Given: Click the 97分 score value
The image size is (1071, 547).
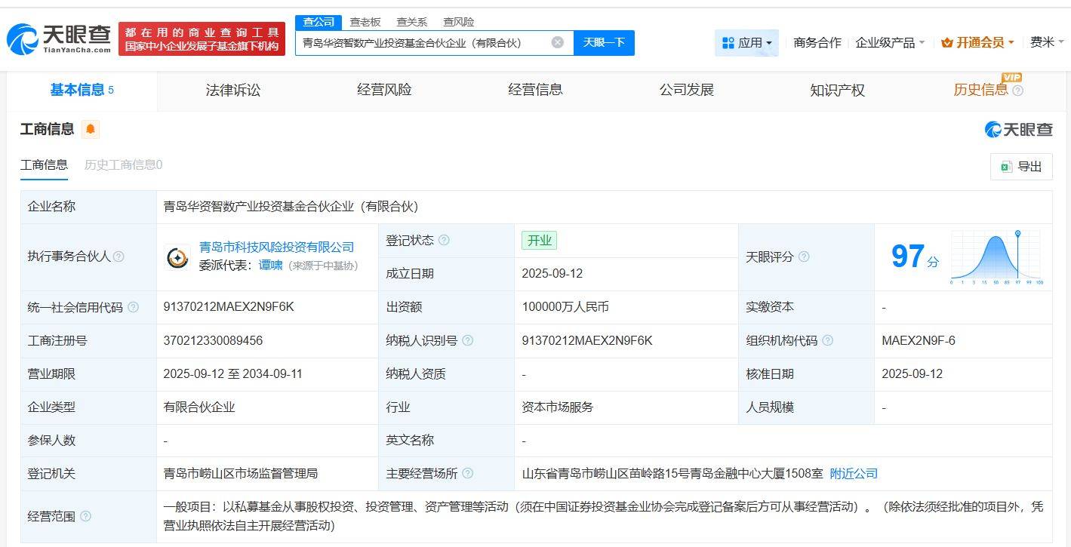Looking at the screenshot, I should pyautogui.click(x=915, y=257).
